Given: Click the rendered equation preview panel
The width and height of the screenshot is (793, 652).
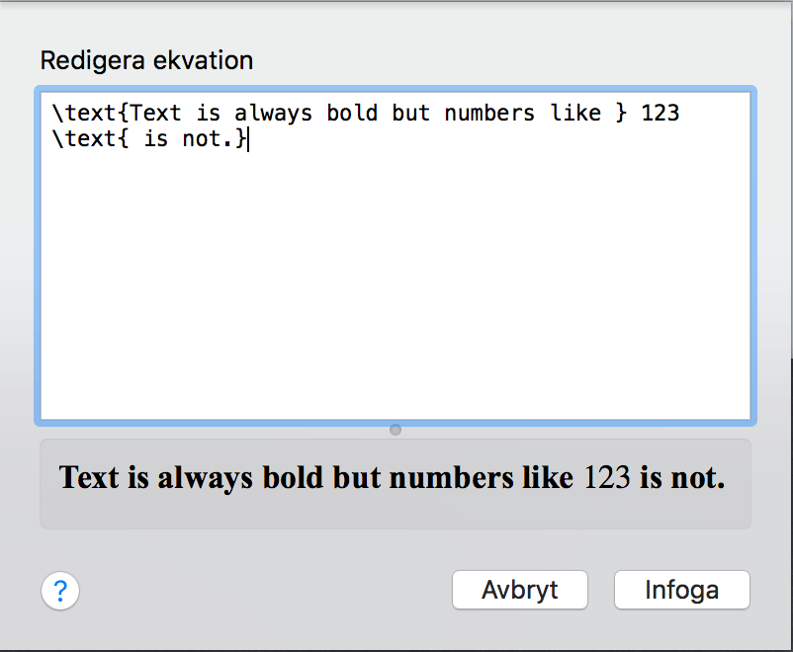Looking at the screenshot, I should [x=396, y=484].
